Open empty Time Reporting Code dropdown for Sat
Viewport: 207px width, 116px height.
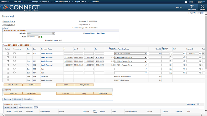(x=131, y=69)
